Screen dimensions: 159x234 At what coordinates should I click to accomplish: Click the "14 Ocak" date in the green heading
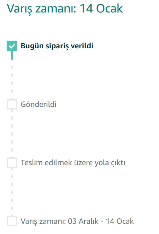101,9
